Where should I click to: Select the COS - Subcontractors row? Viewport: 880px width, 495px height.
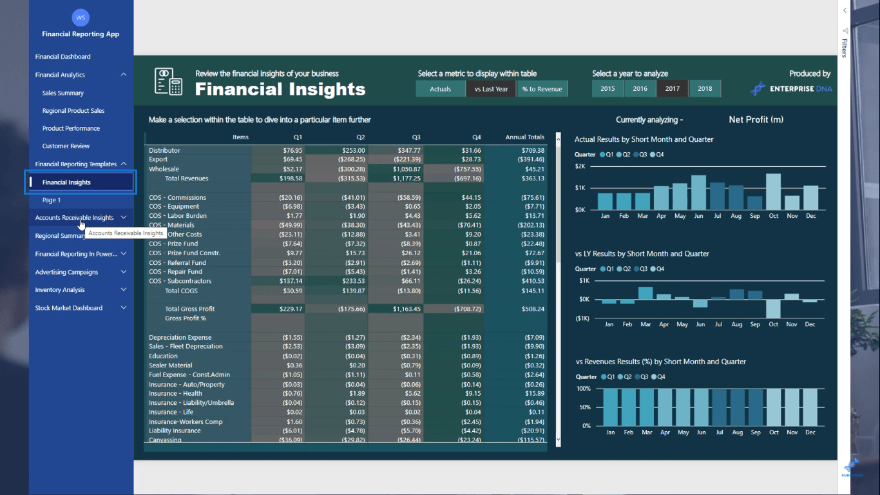coord(346,281)
